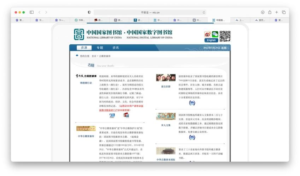The height and width of the screenshot is (176, 300).
Task: Add a new tab with plus icon
Action: 276,12
